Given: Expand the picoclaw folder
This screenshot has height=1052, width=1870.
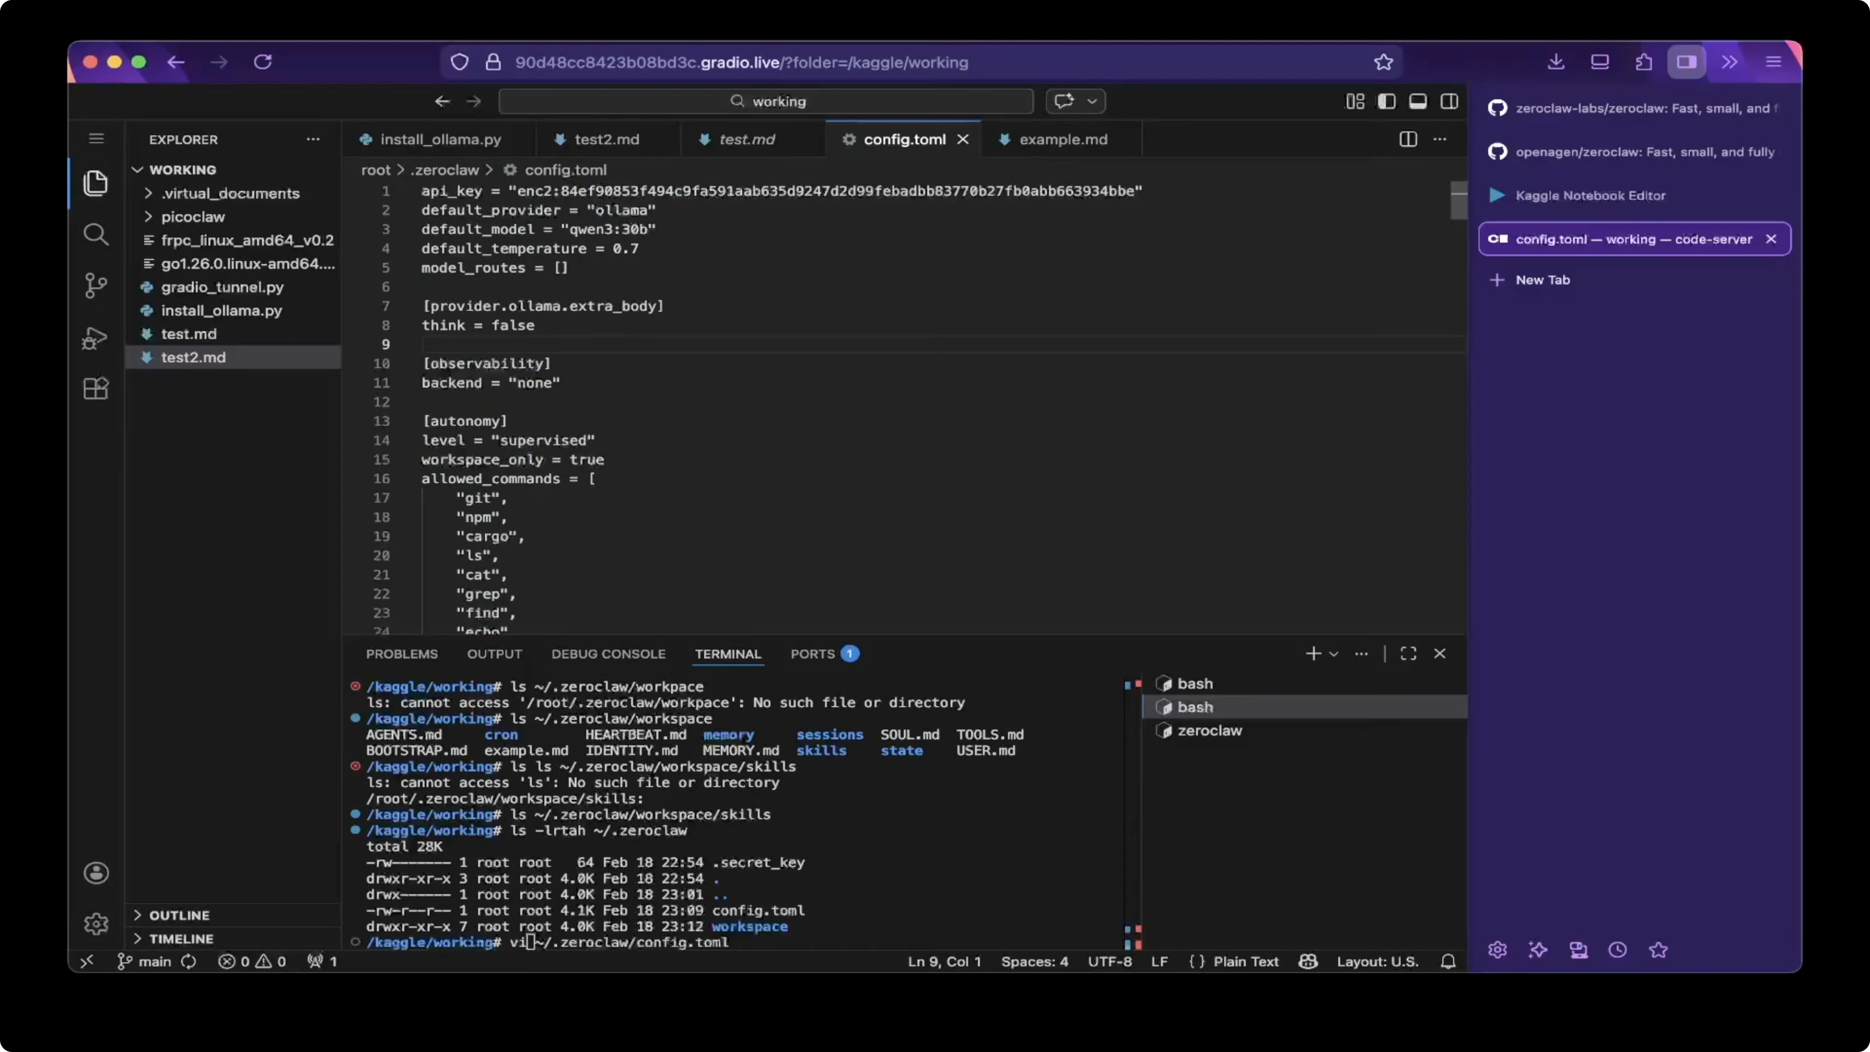Looking at the screenshot, I should (x=193, y=216).
